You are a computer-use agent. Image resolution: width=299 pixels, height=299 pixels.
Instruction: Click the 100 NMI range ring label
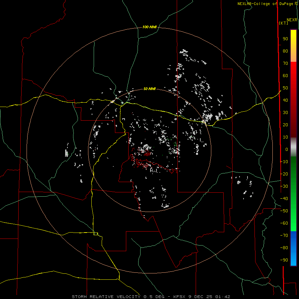click(149, 27)
